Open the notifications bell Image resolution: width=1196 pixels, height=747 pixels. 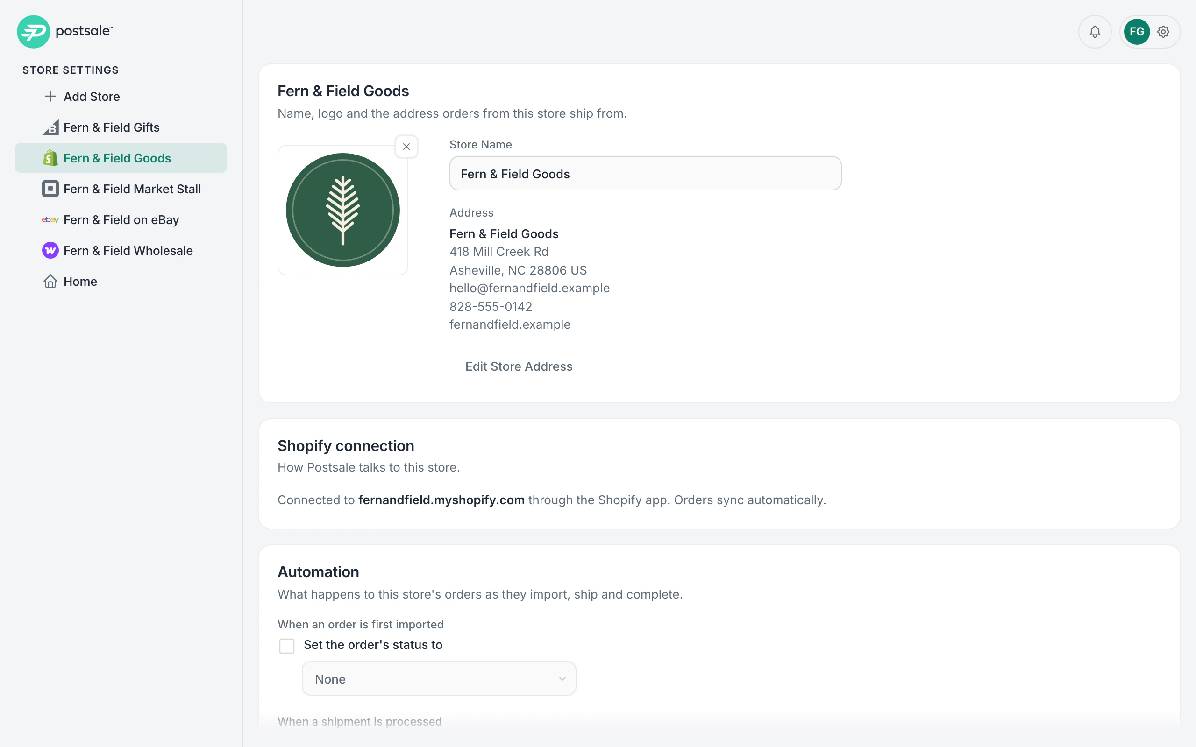pos(1095,32)
